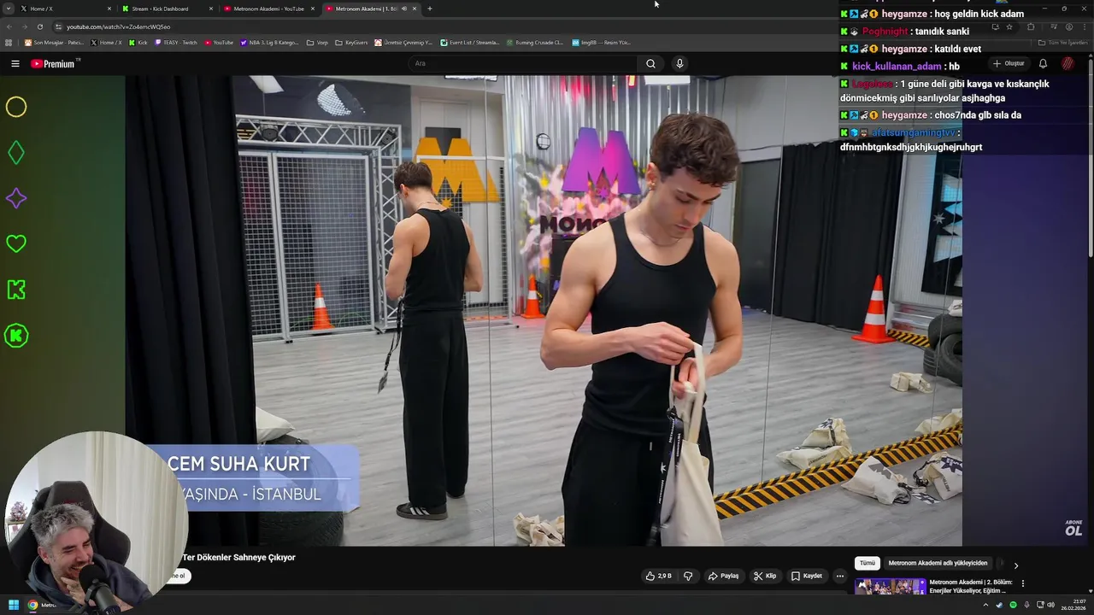
Task: Open the TEASY - Twitch bookmark
Action: pos(176,42)
